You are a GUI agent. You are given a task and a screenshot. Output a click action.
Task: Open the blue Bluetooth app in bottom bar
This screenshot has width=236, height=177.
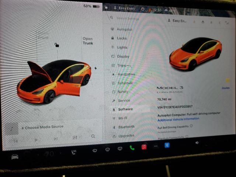(x=167, y=145)
